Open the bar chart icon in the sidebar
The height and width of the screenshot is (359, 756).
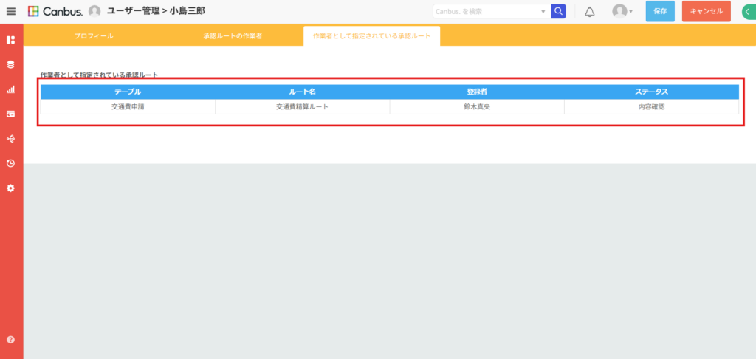[10, 89]
